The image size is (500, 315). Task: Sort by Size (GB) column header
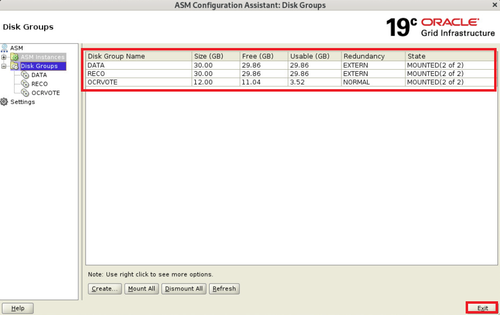(216, 56)
